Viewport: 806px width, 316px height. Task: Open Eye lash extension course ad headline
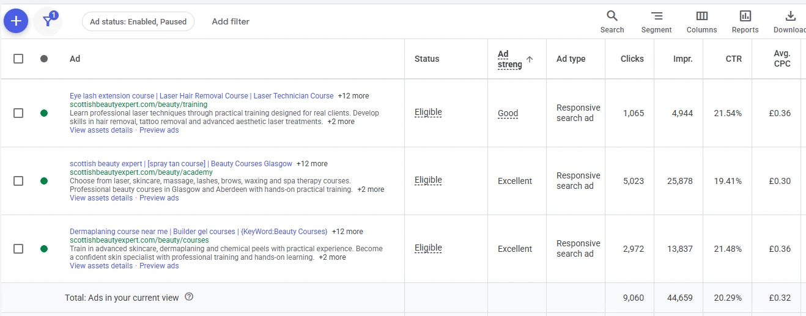pyautogui.click(x=202, y=96)
